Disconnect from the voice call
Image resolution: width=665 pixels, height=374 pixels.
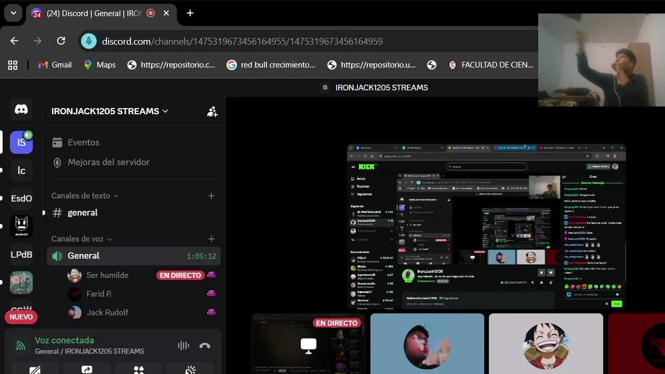click(205, 345)
